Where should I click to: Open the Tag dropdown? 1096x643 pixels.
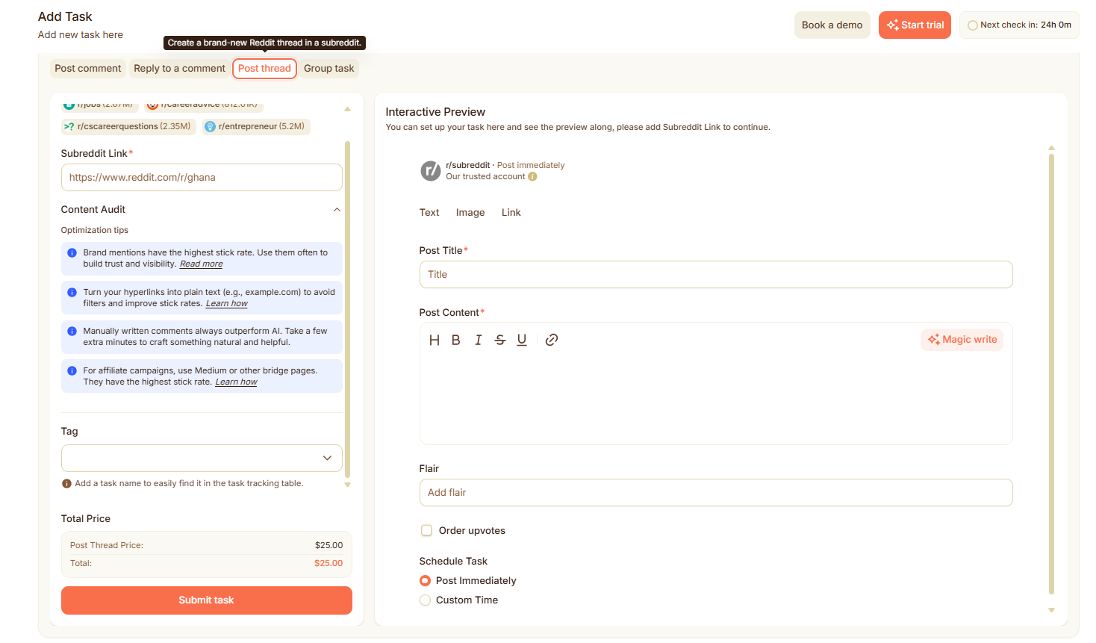point(202,459)
